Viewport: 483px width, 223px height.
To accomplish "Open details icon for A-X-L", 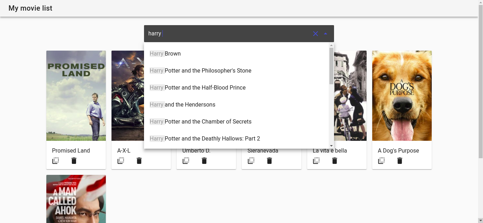I will [121, 161].
